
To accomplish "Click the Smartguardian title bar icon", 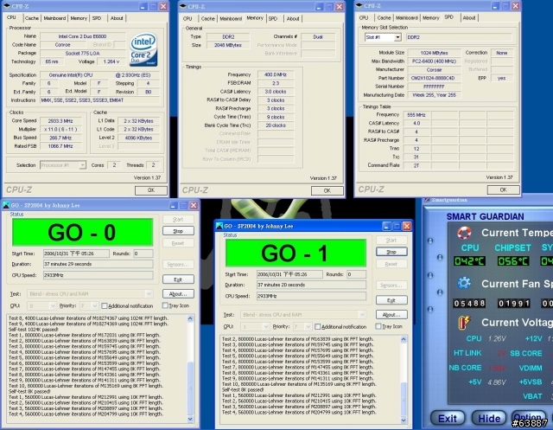I will click(x=427, y=200).
